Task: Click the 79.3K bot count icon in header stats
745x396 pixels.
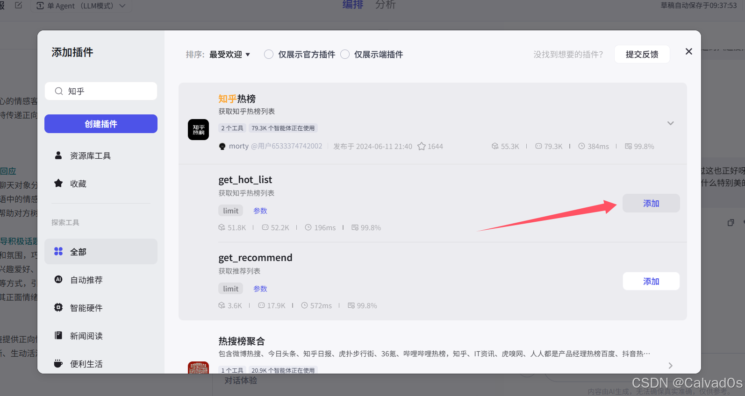Action: (538, 146)
